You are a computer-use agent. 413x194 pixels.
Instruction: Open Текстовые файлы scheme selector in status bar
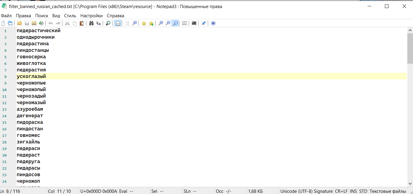[x=388, y=191]
